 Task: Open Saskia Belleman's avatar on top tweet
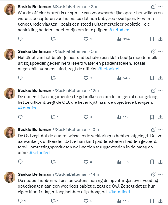point(10,10)
